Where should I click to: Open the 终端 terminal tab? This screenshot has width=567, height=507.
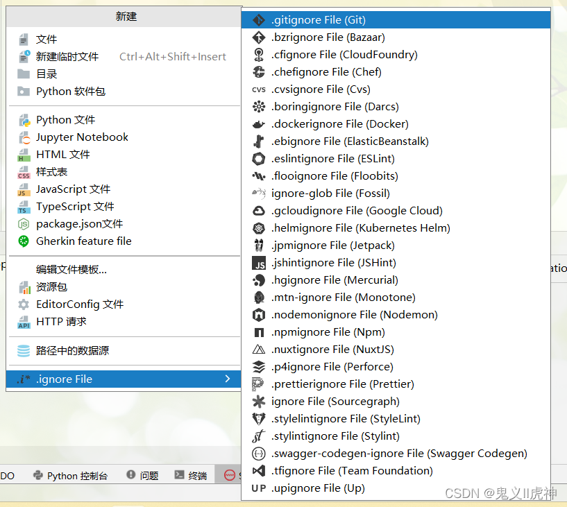pos(191,476)
